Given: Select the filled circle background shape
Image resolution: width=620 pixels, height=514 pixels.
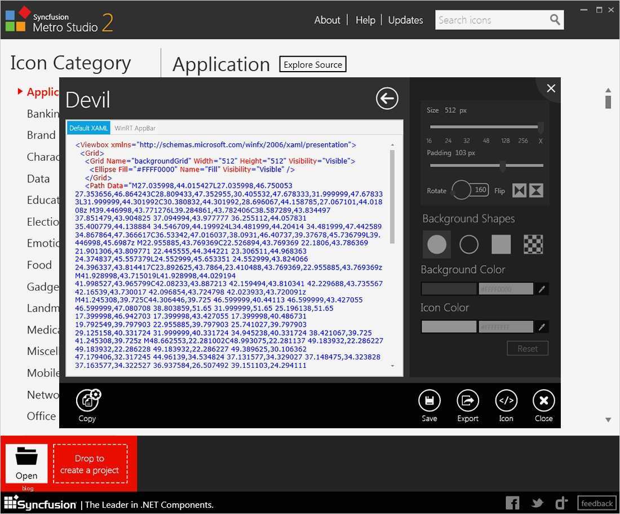Looking at the screenshot, I should (437, 244).
